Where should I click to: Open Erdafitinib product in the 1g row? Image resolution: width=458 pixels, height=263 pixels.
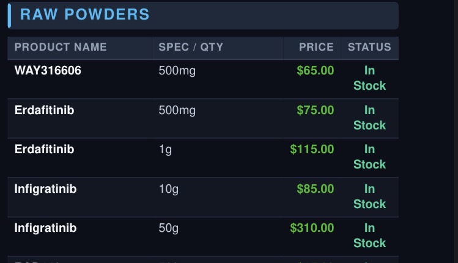tap(45, 150)
